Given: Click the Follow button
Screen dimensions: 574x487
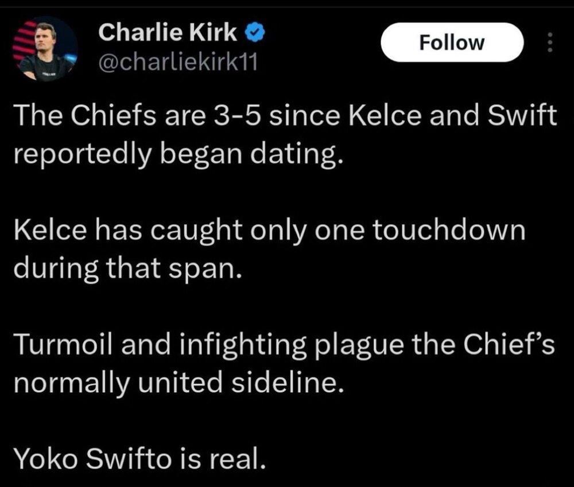Looking at the screenshot, I should (452, 42).
